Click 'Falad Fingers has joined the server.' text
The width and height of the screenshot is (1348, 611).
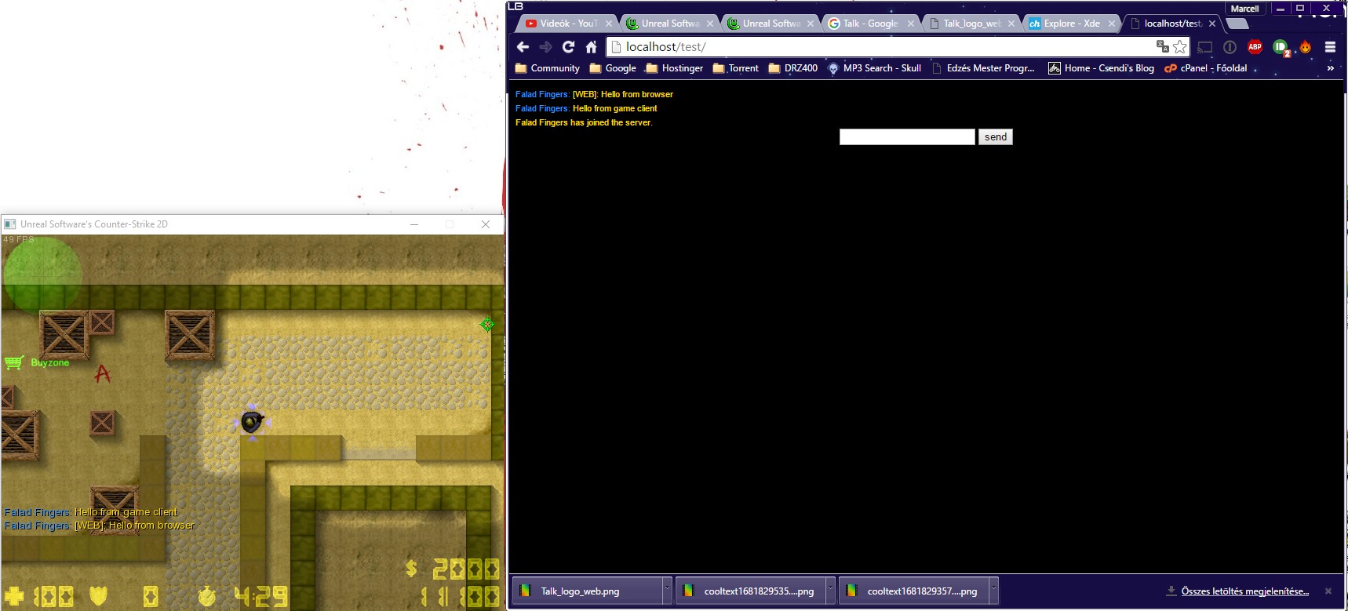click(584, 122)
